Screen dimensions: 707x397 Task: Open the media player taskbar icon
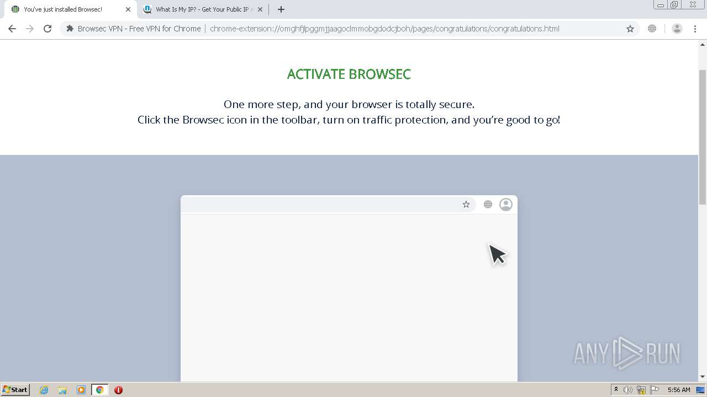coord(81,390)
